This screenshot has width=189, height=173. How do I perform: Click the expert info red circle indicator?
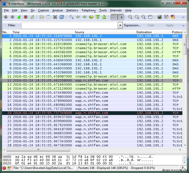4,168
